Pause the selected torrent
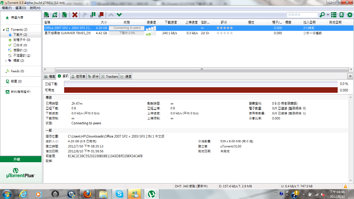Viewport: 354px width, 199px height. [93, 15]
